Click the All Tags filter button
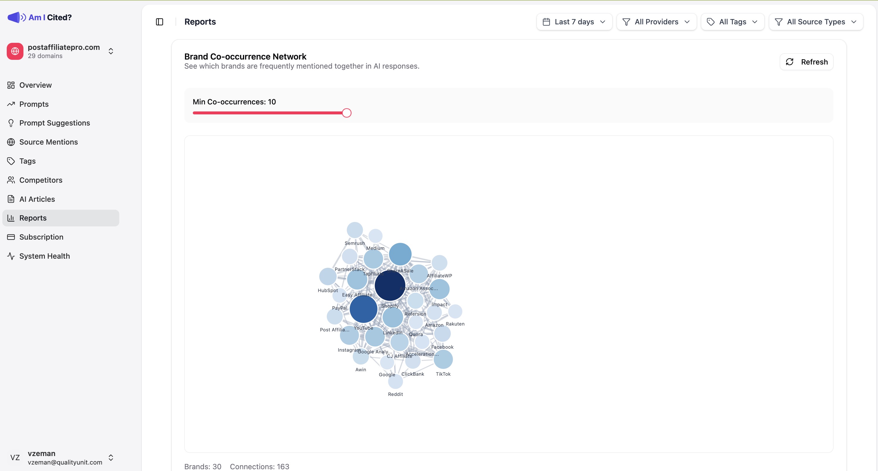The width and height of the screenshot is (878, 471). 732,21
